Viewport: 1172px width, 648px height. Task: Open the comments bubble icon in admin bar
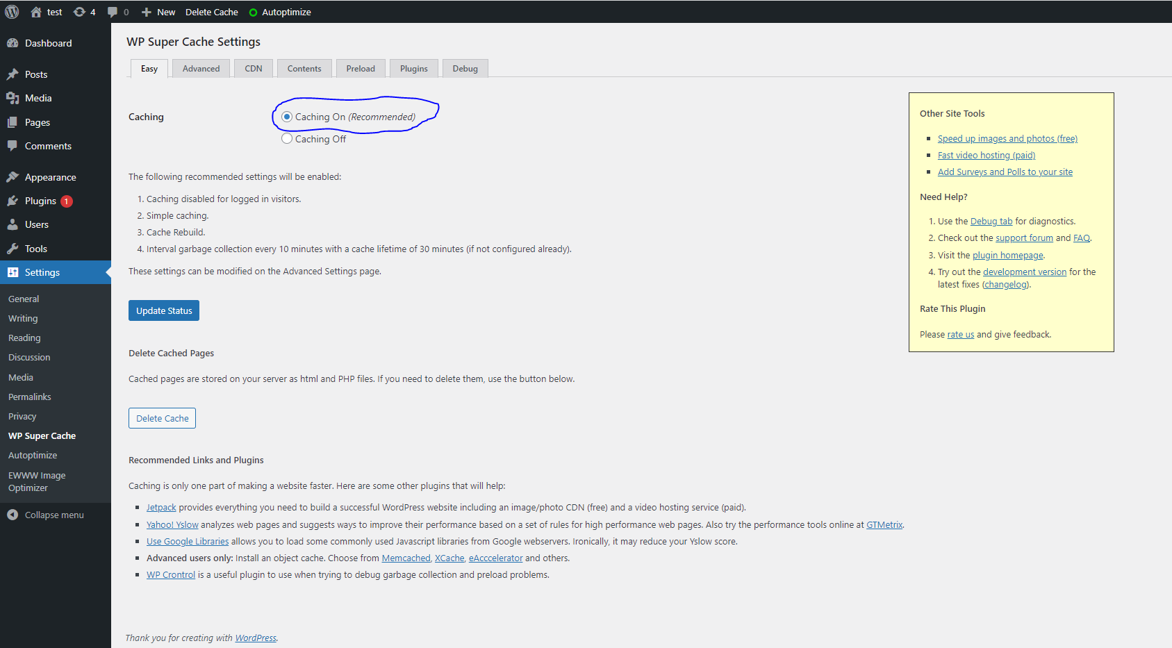(x=113, y=12)
